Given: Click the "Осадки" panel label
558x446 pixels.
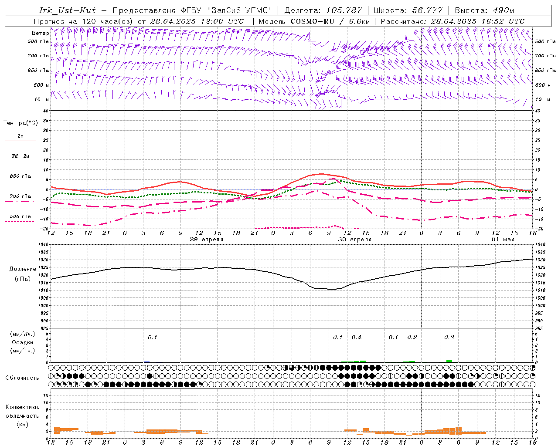Looking at the screenshot, I should click(x=23, y=342).
